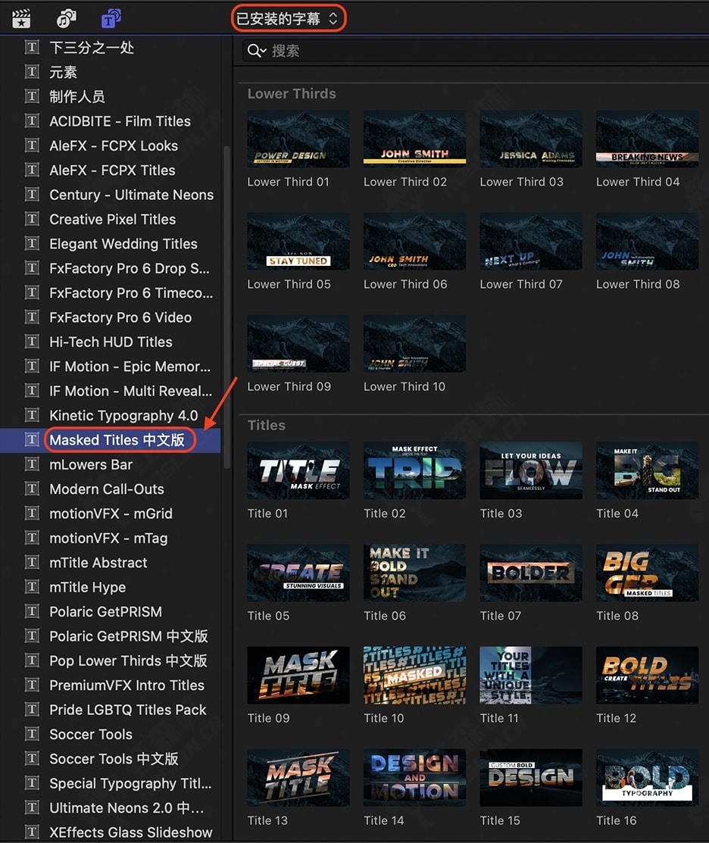The width and height of the screenshot is (709, 843).
Task: Select Title 05 CREATE thumbnail
Action: pos(298,573)
